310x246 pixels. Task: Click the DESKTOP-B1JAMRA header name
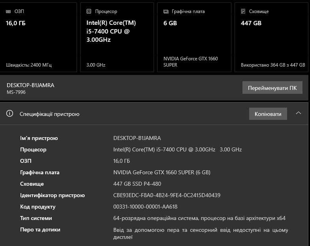[x=30, y=85]
